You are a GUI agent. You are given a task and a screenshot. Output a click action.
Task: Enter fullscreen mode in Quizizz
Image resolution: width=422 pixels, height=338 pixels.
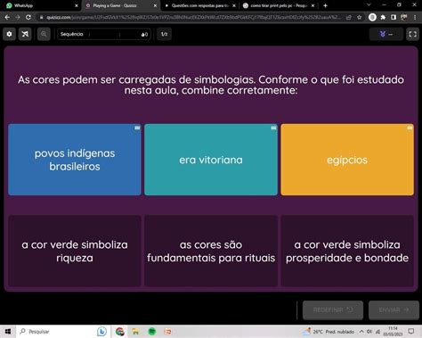pyautogui.click(x=412, y=34)
